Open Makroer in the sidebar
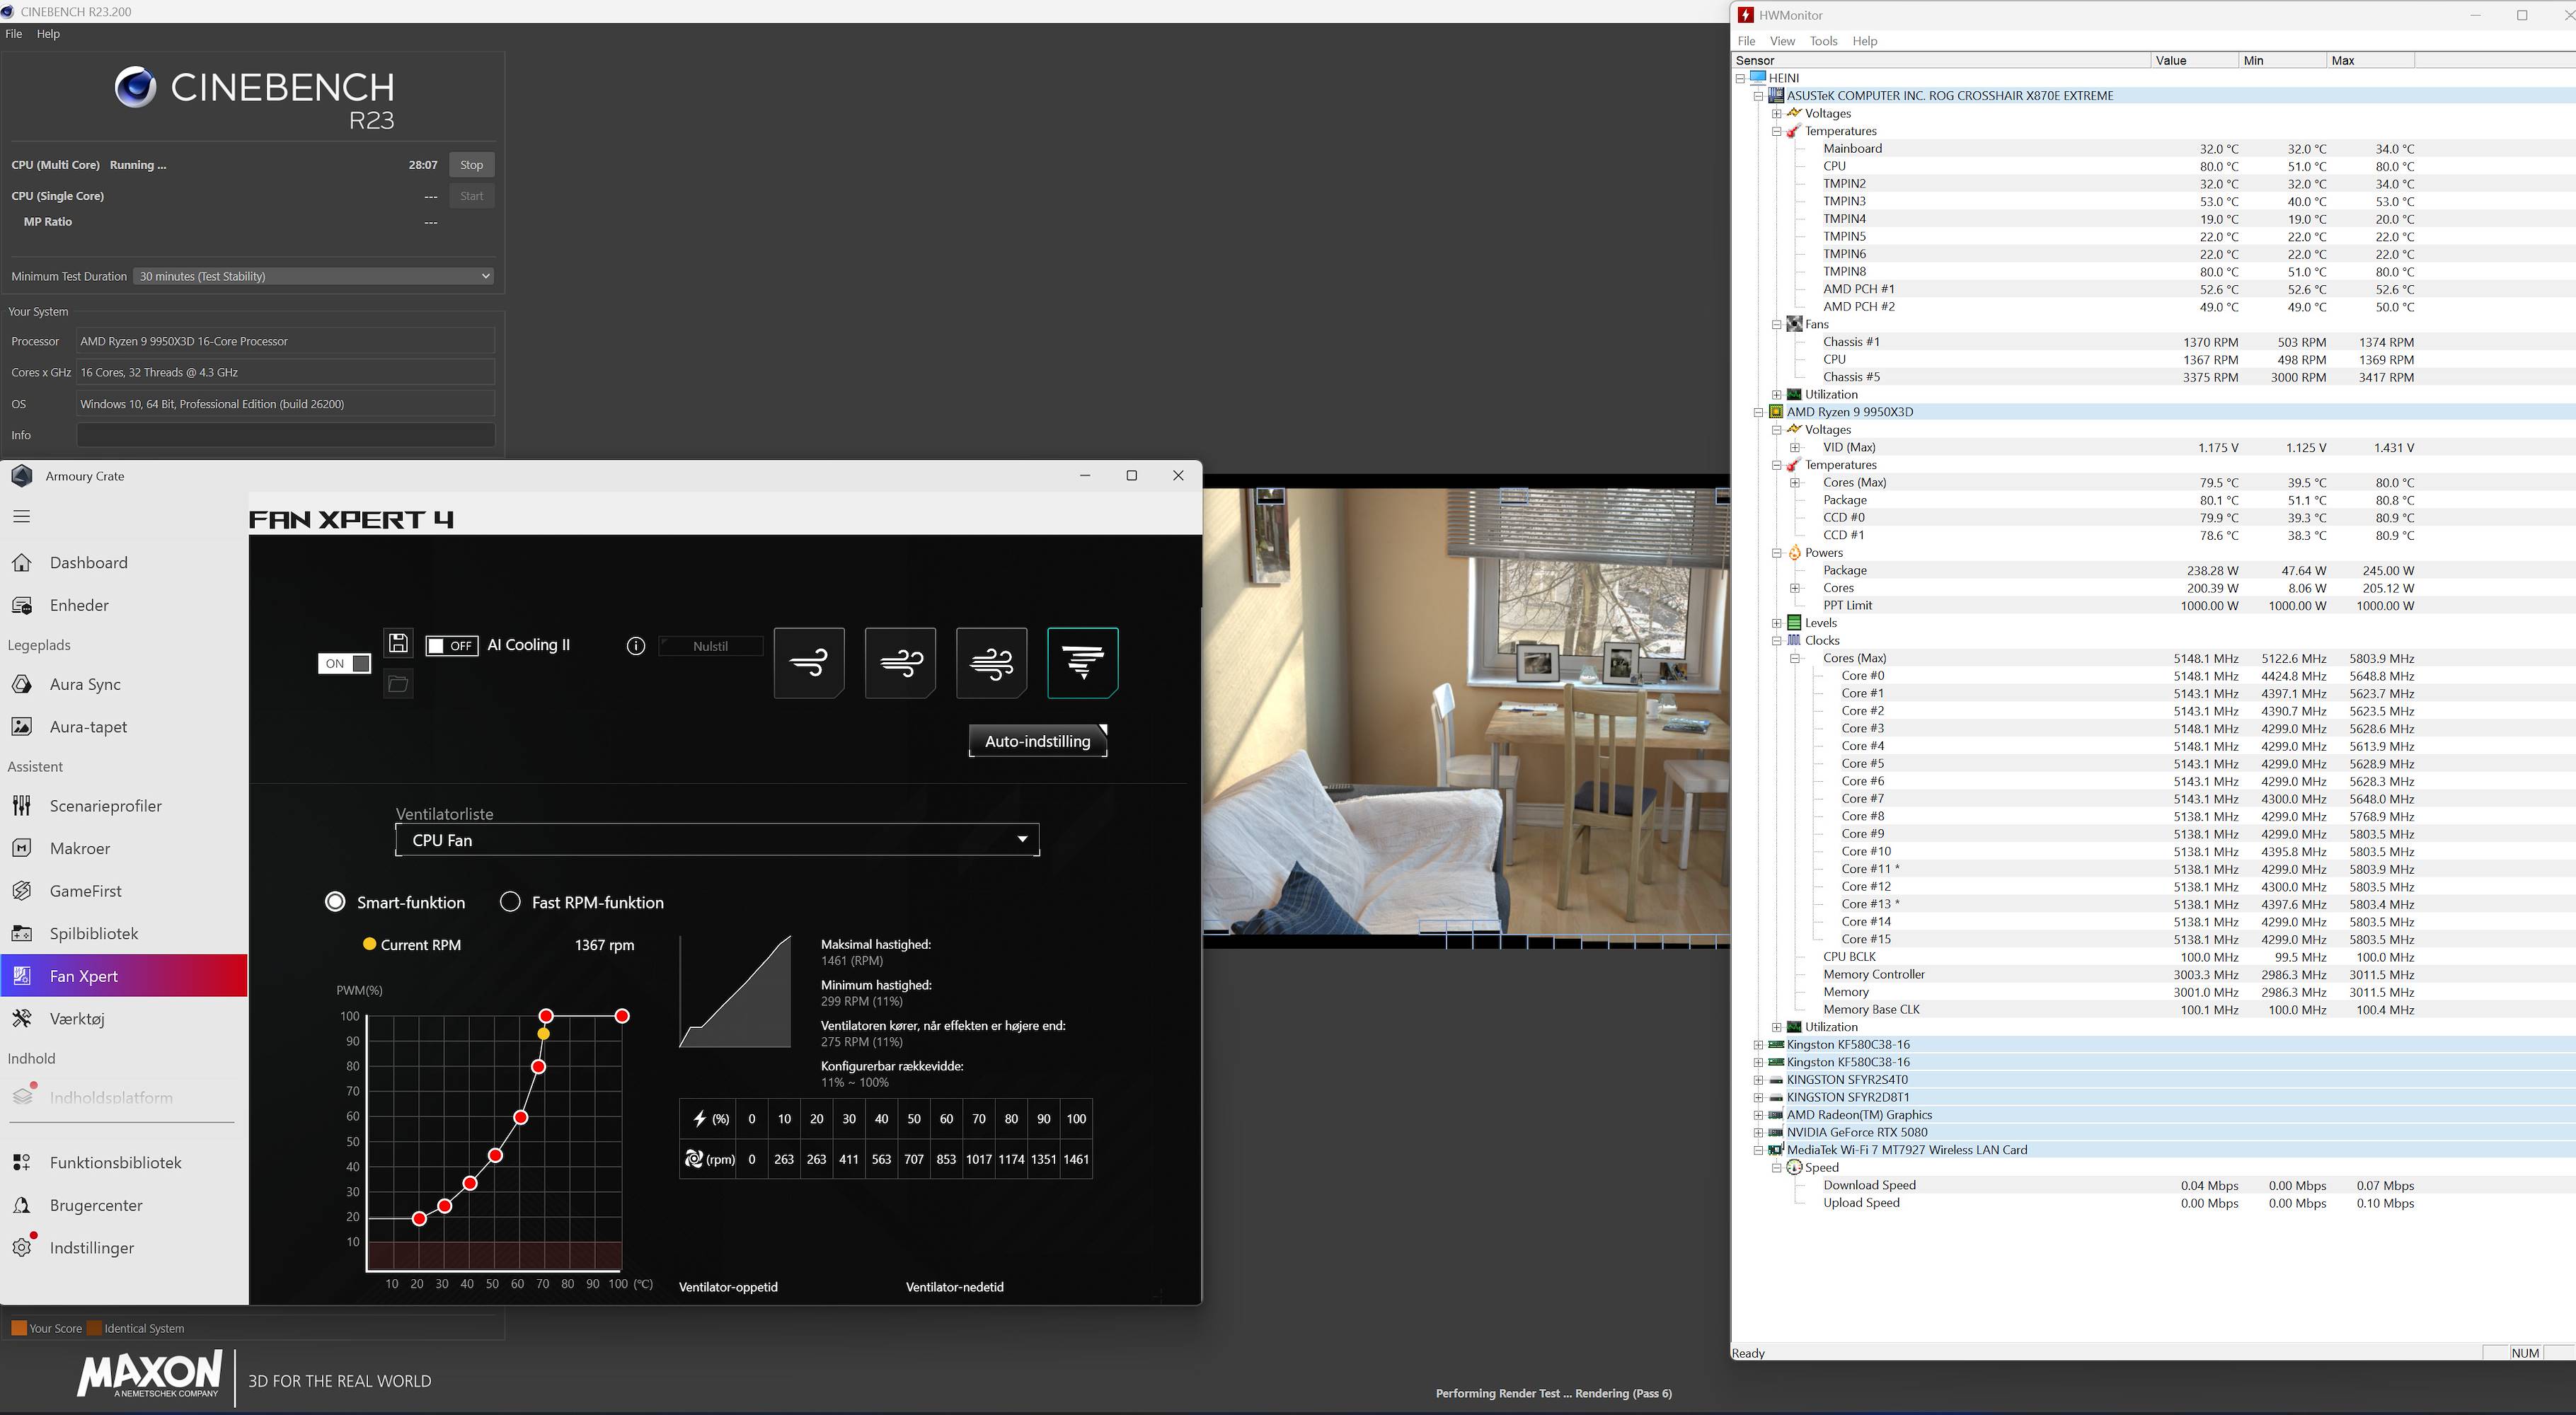 [123, 848]
